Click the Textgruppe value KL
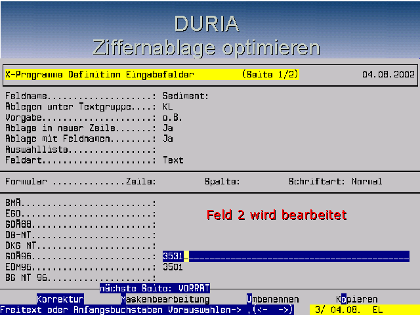420x315 pixels. tap(168, 106)
